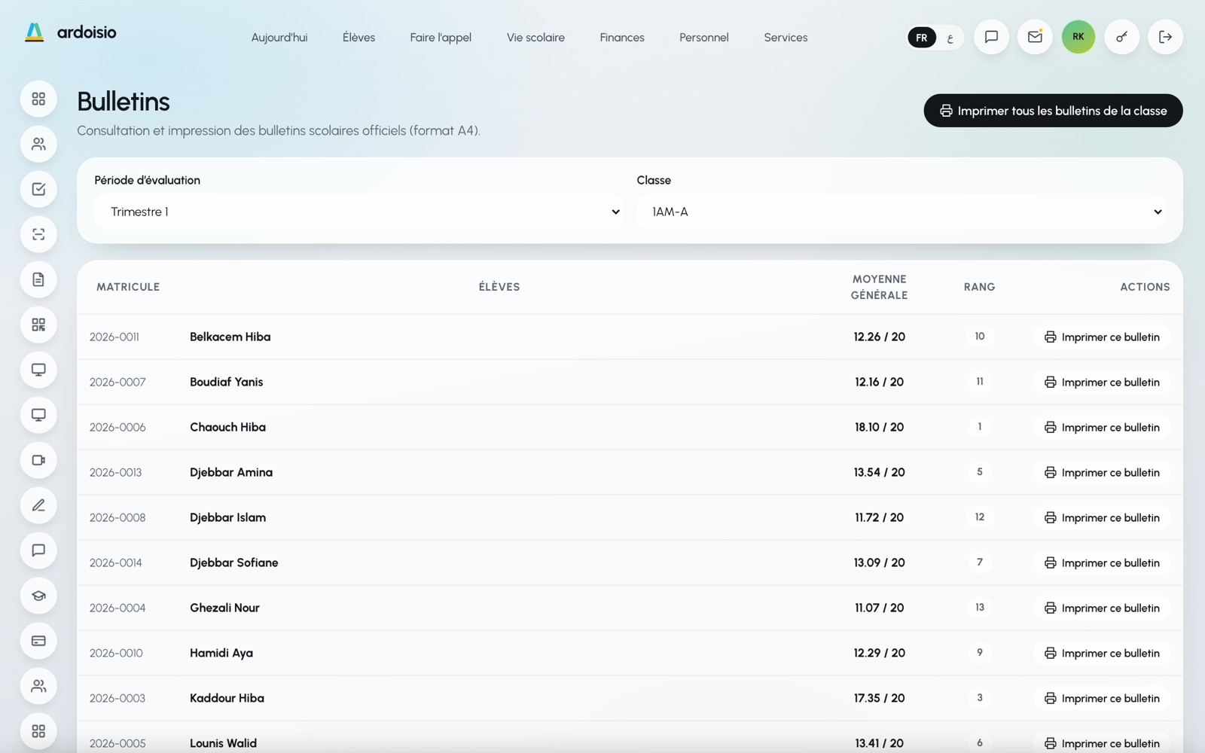The image size is (1205, 753).
Task: Print the bulletin for Kaddour Hiba
Action: [1102, 698]
